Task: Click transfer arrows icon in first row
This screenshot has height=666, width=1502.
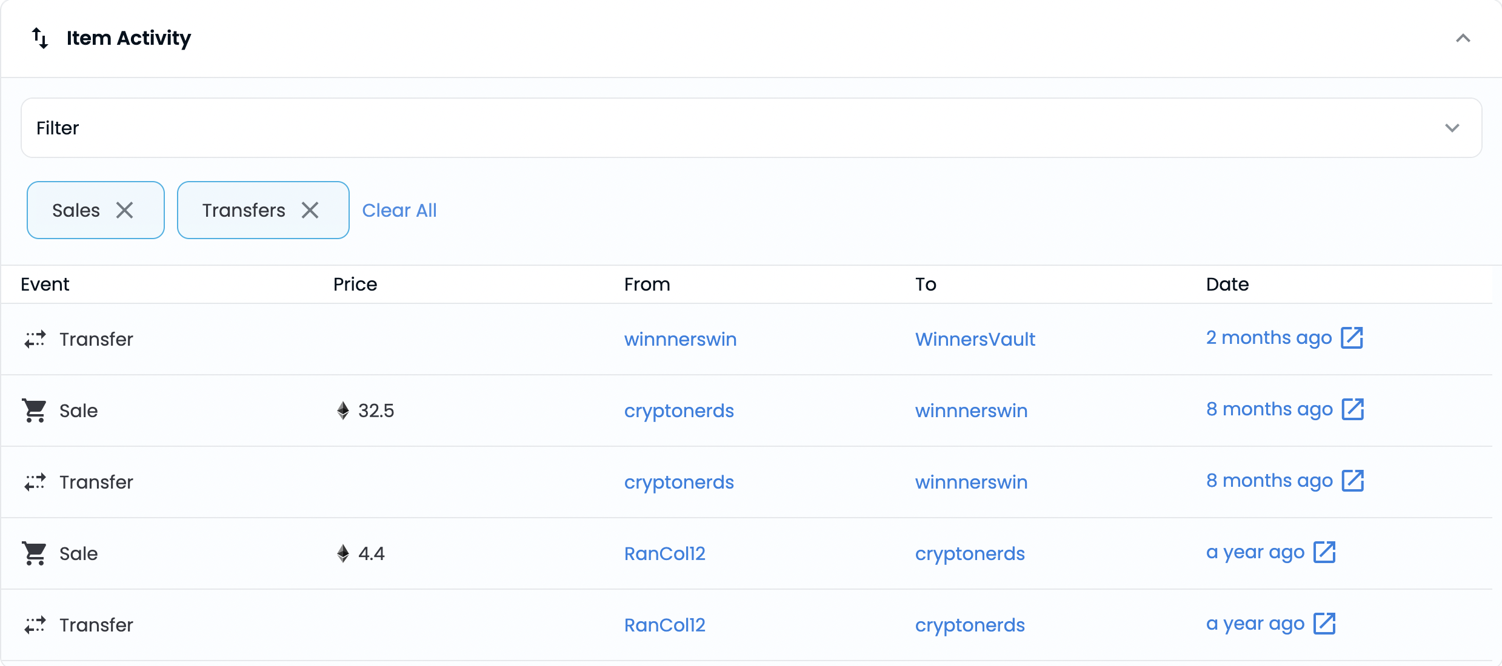Action: [35, 339]
